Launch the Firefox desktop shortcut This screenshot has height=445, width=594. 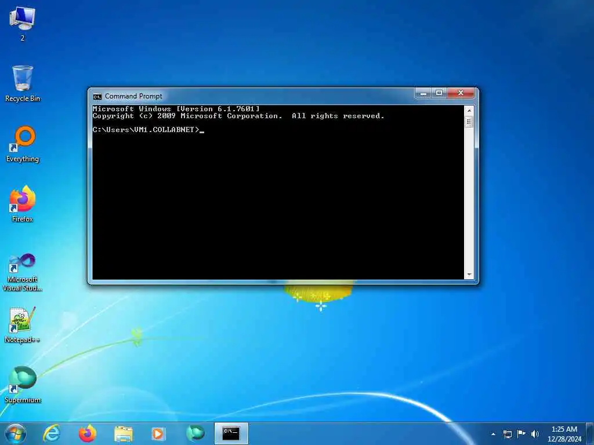[23, 205]
